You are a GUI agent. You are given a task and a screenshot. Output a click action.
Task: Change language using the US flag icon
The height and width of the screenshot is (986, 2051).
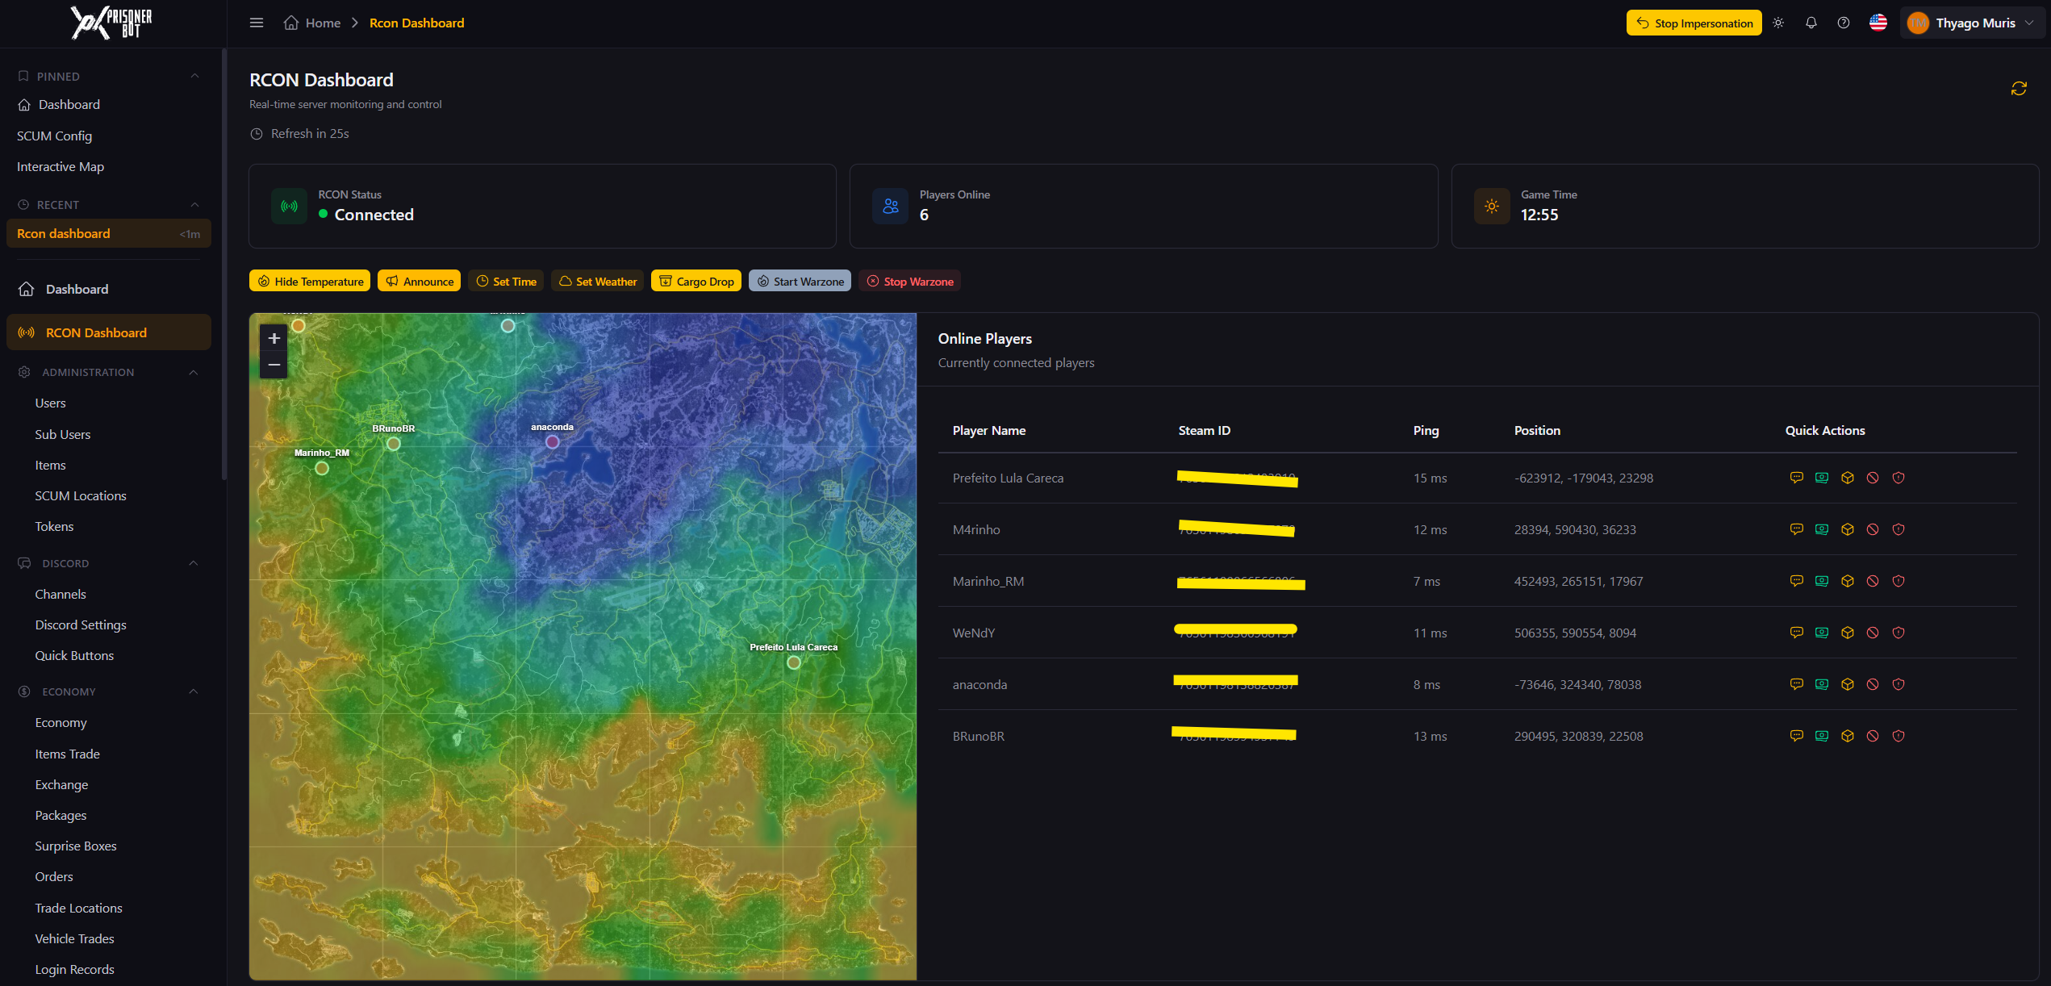[x=1878, y=23]
